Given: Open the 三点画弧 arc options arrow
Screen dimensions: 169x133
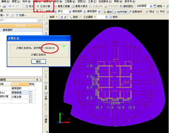Looking at the screenshot, I should [95, 17].
